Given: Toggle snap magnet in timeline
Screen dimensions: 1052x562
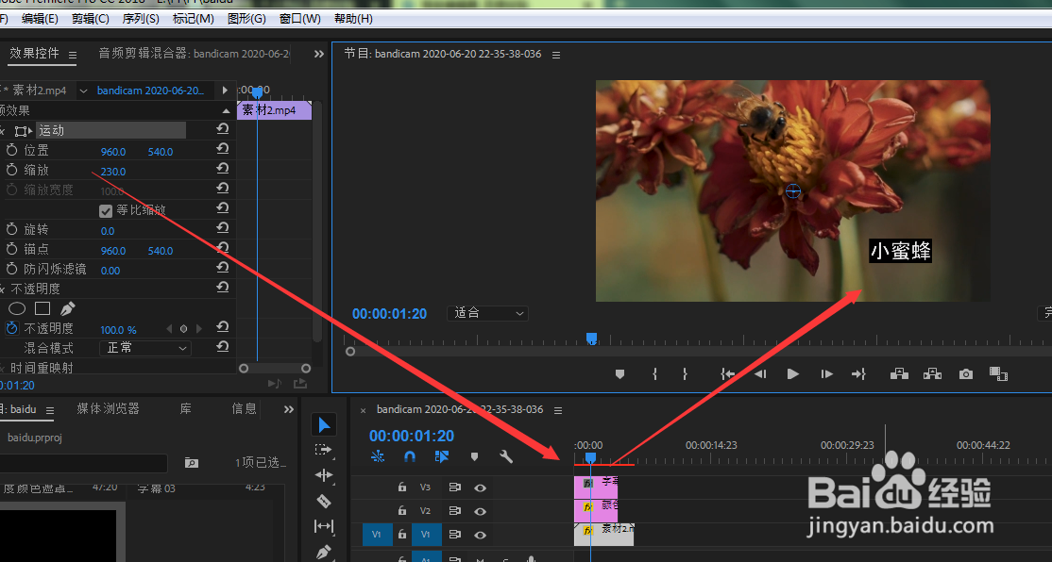Looking at the screenshot, I should click(x=410, y=456).
